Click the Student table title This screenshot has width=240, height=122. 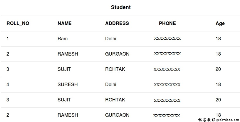point(121,7)
